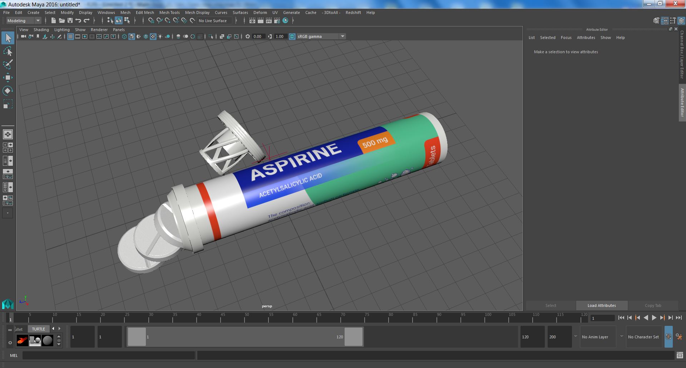
Task: Open Render Settings window
Action: tap(277, 20)
